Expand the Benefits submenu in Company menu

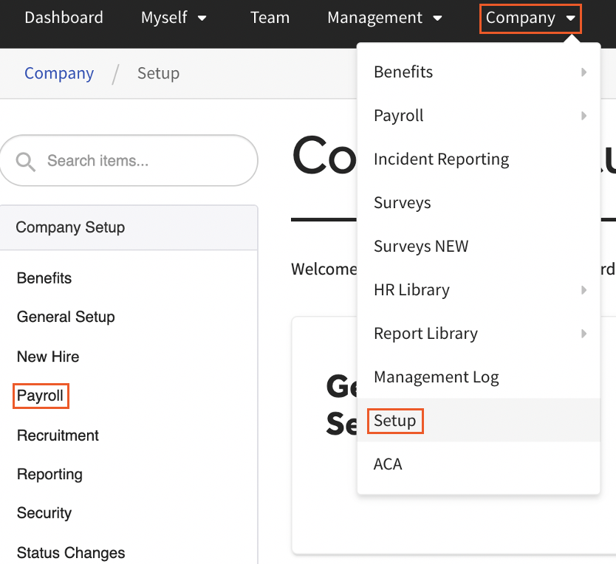[x=584, y=72]
